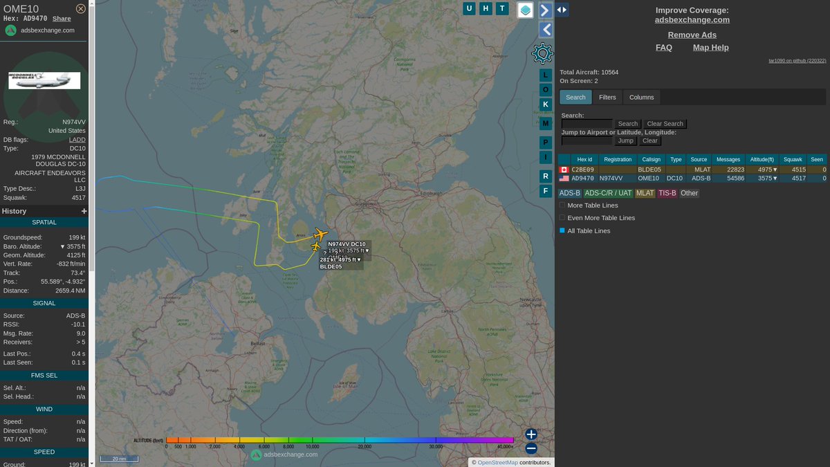Click the P map option button
This screenshot has height=467, width=830.
click(x=546, y=143)
